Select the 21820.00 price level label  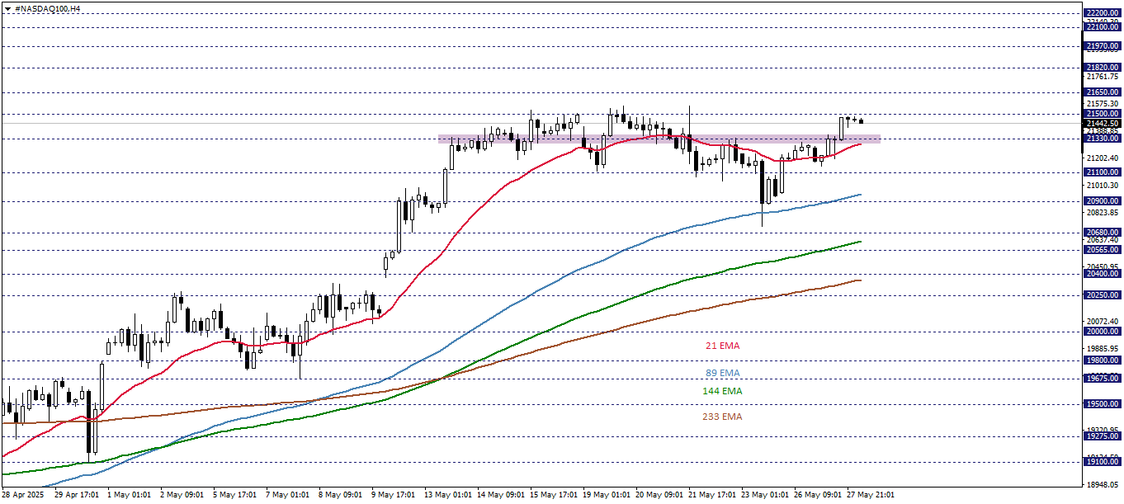[x=1103, y=68]
